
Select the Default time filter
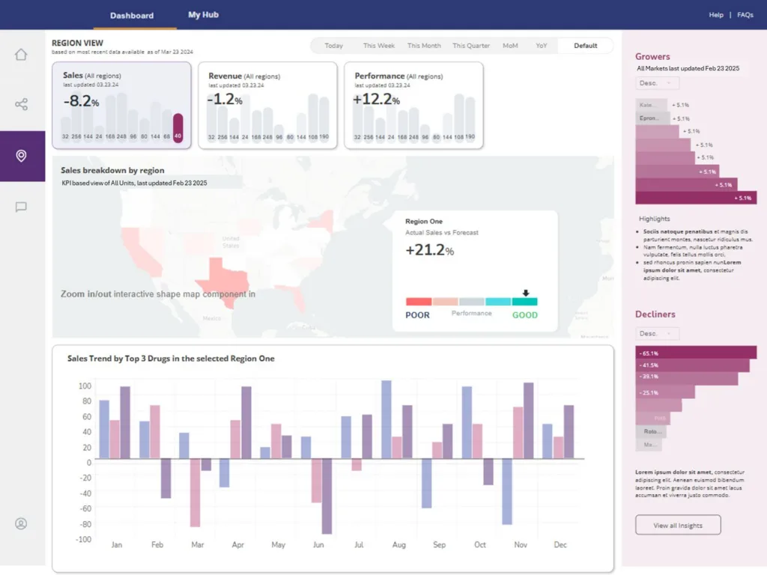click(x=586, y=46)
